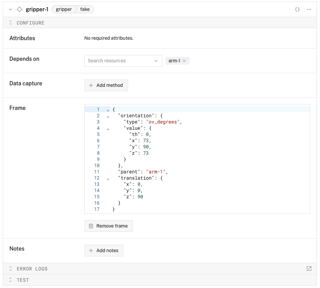Screen dimensions: 320x288
Task: Open the Search resources dropdown arrow
Action: pyautogui.click(x=156, y=61)
